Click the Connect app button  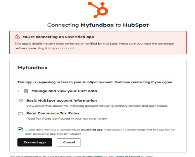(35, 142)
